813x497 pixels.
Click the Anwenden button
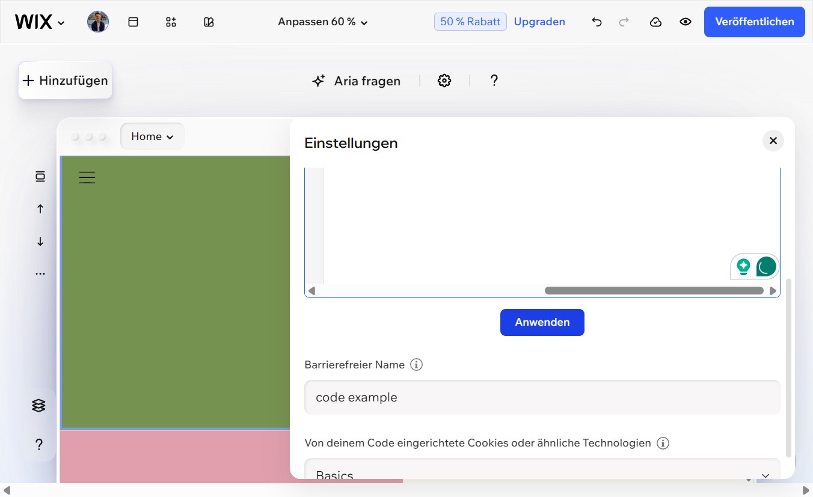(542, 322)
